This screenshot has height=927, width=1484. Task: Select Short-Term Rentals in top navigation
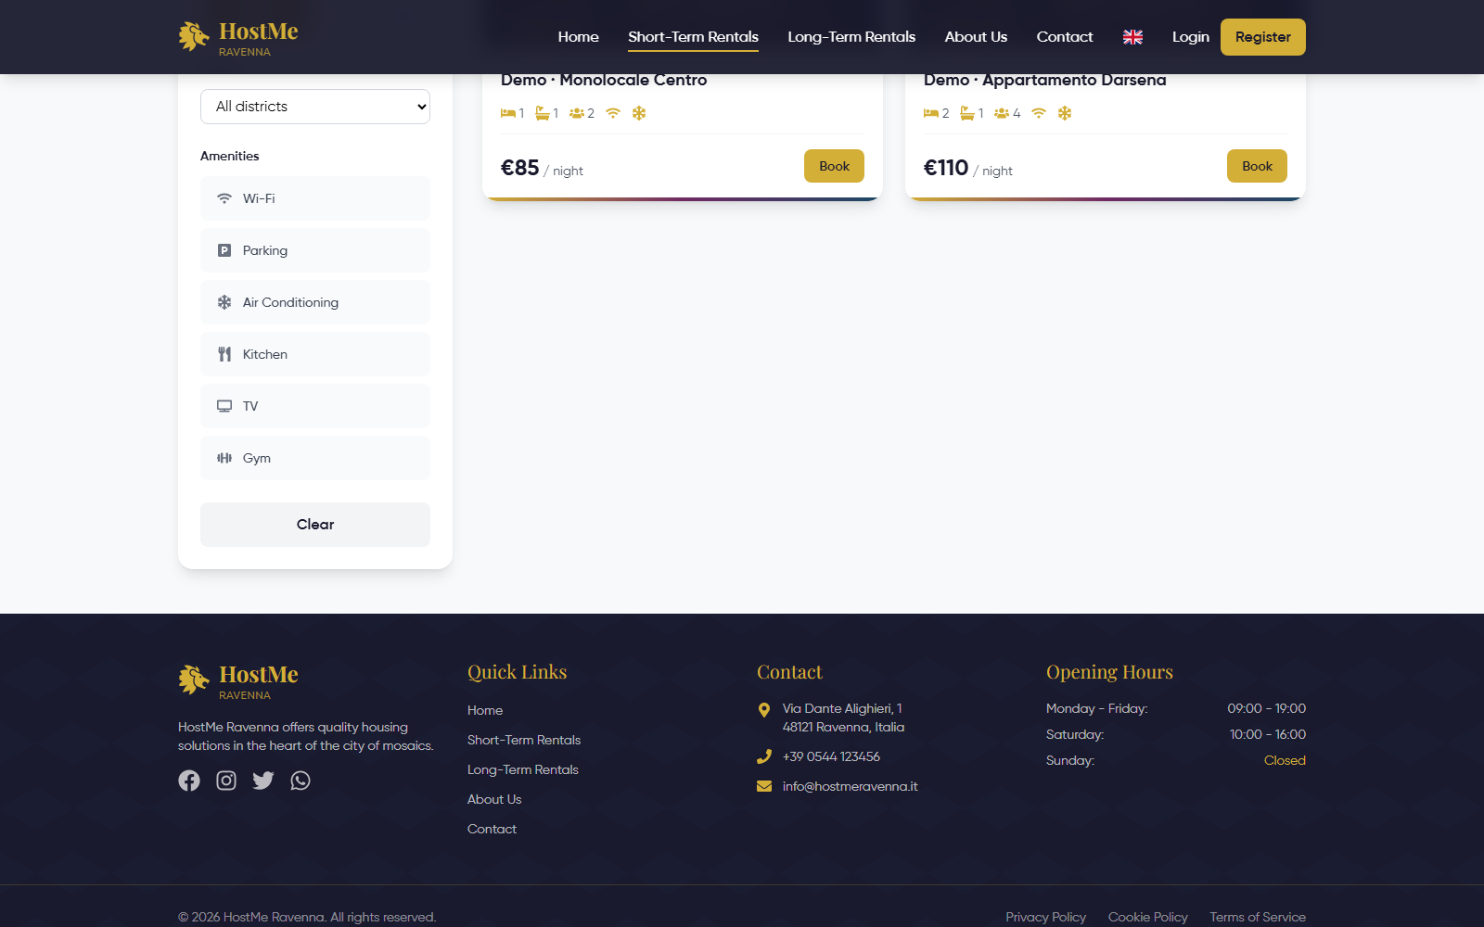(x=693, y=37)
